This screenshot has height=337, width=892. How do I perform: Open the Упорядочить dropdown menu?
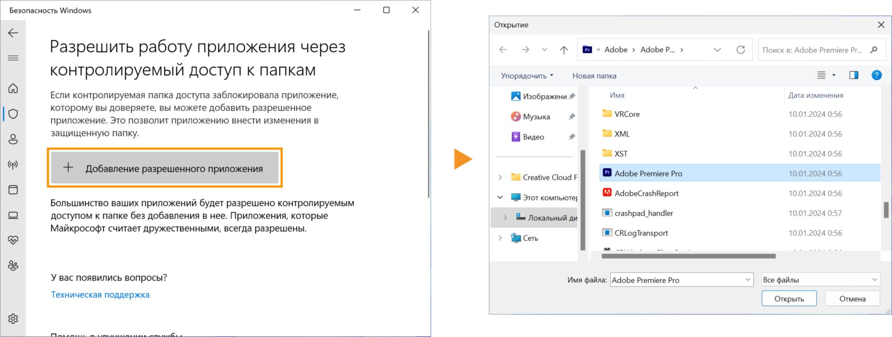tap(527, 76)
